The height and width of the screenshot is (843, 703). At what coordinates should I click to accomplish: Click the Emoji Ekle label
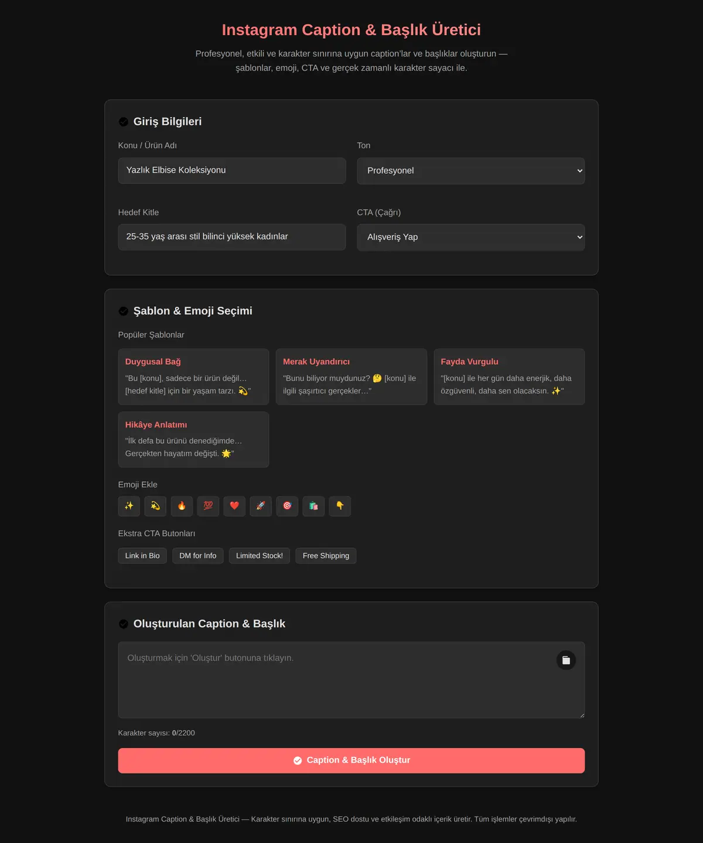pyautogui.click(x=138, y=485)
